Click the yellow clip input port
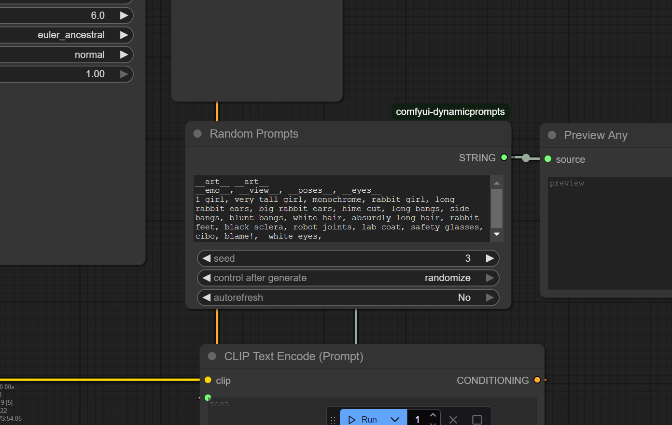Image resolution: width=672 pixels, height=425 pixels. (208, 380)
